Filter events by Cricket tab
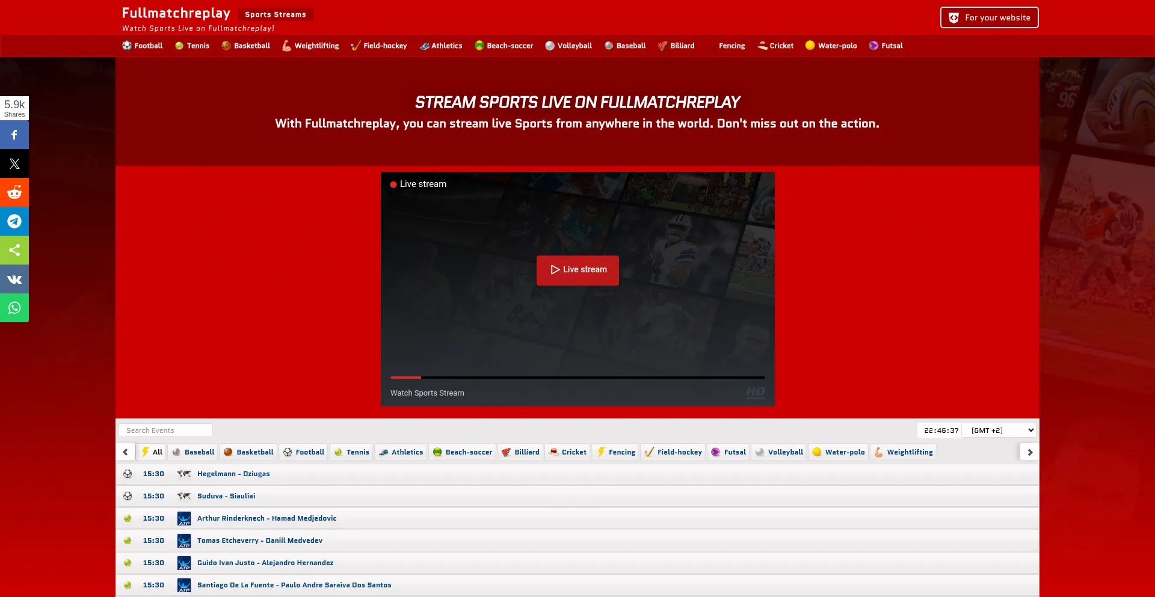The width and height of the screenshot is (1155, 597). coord(568,452)
